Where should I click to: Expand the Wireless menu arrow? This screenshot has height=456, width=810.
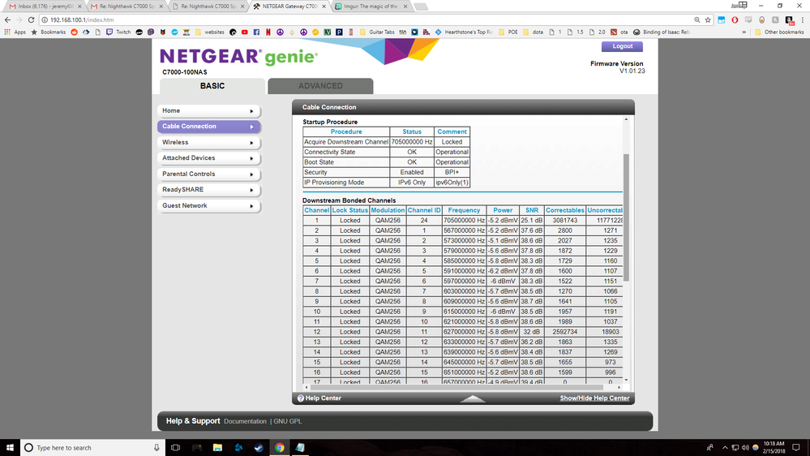251,142
